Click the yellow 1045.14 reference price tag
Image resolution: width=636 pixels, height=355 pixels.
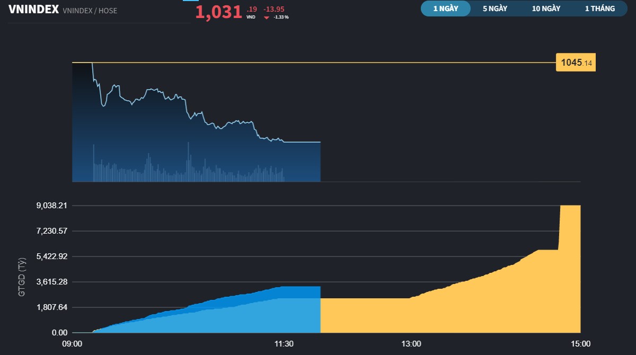pos(576,63)
